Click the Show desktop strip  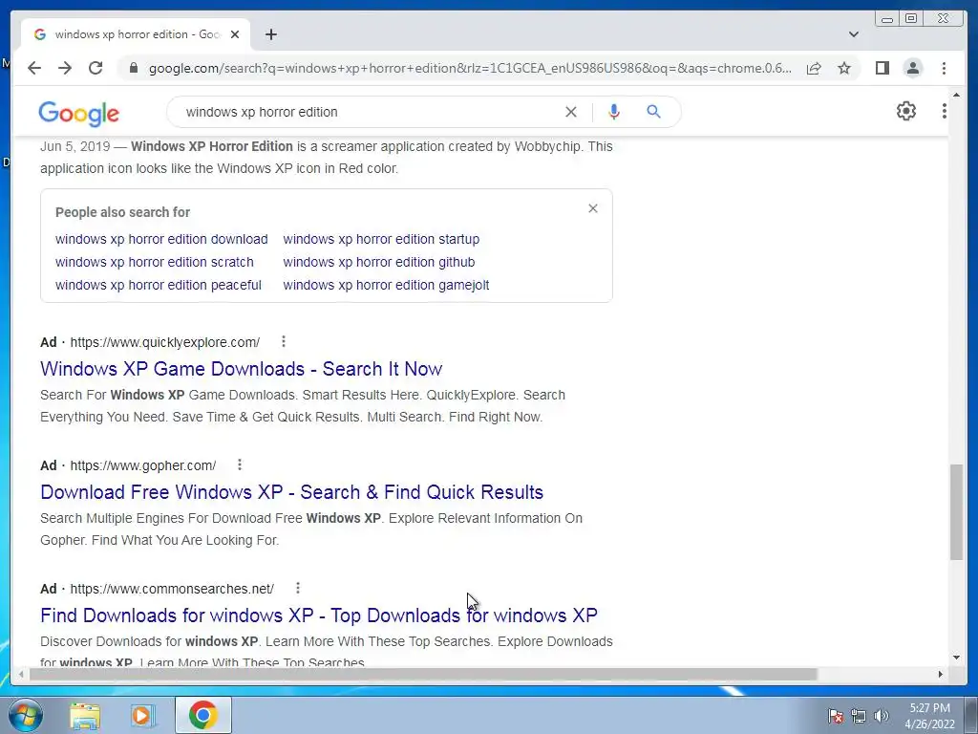point(970,715)
